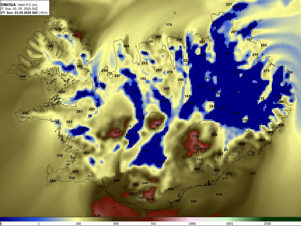Click the map value '259'
301x226 pixels.
pos(141,198)
